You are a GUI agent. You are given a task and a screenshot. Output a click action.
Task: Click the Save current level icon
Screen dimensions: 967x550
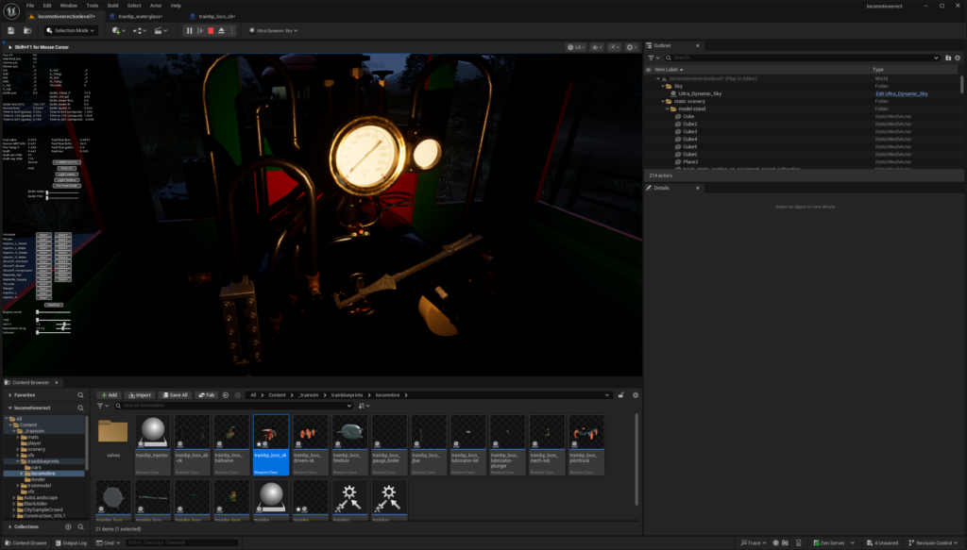[10, 30]
